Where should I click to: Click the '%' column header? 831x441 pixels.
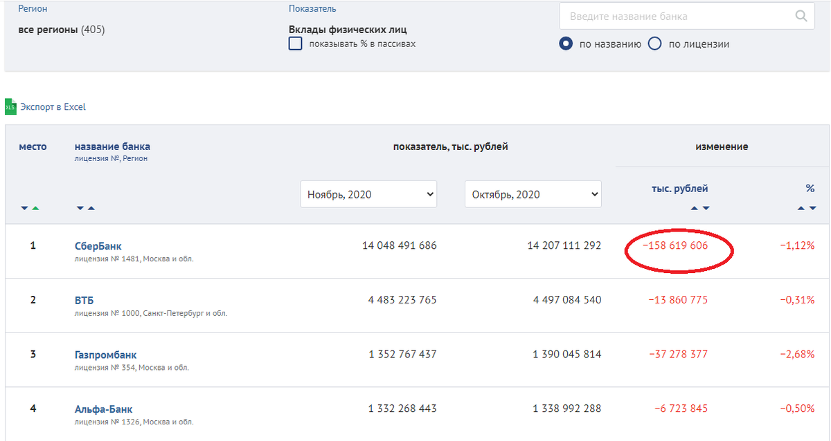click(x=810, y=188)
